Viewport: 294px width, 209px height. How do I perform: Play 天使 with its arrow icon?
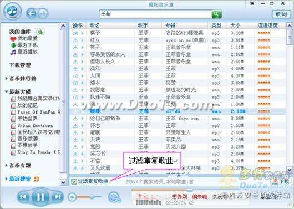coord(82,140)
